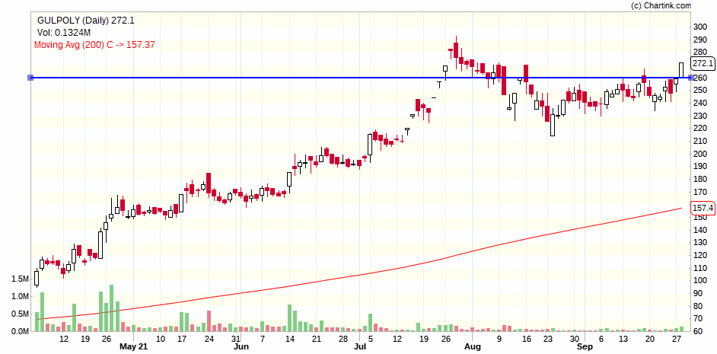Click the 27 date label near the chart end
717x354 pixels.
coord(677,339)
